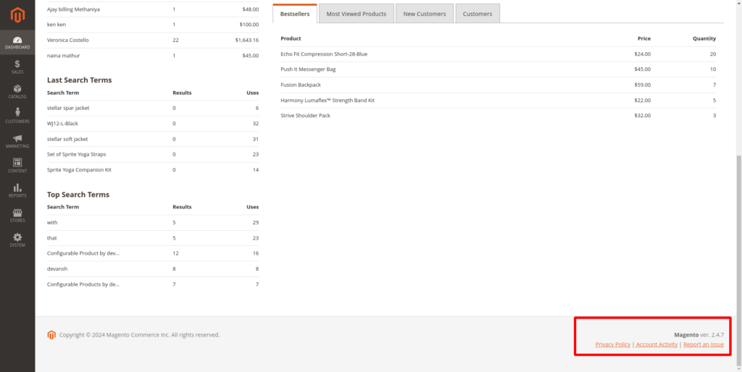Click top search term with
Viewport: 742px width, 372px height.
(52, 222)
